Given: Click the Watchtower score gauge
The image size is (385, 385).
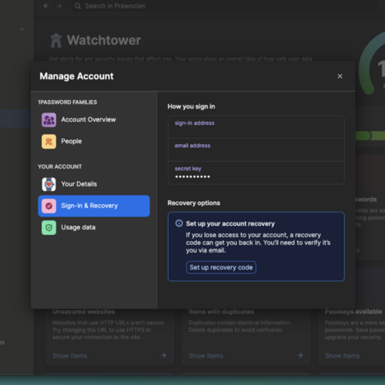Looking at the screenshot, I should pos(372,64).
